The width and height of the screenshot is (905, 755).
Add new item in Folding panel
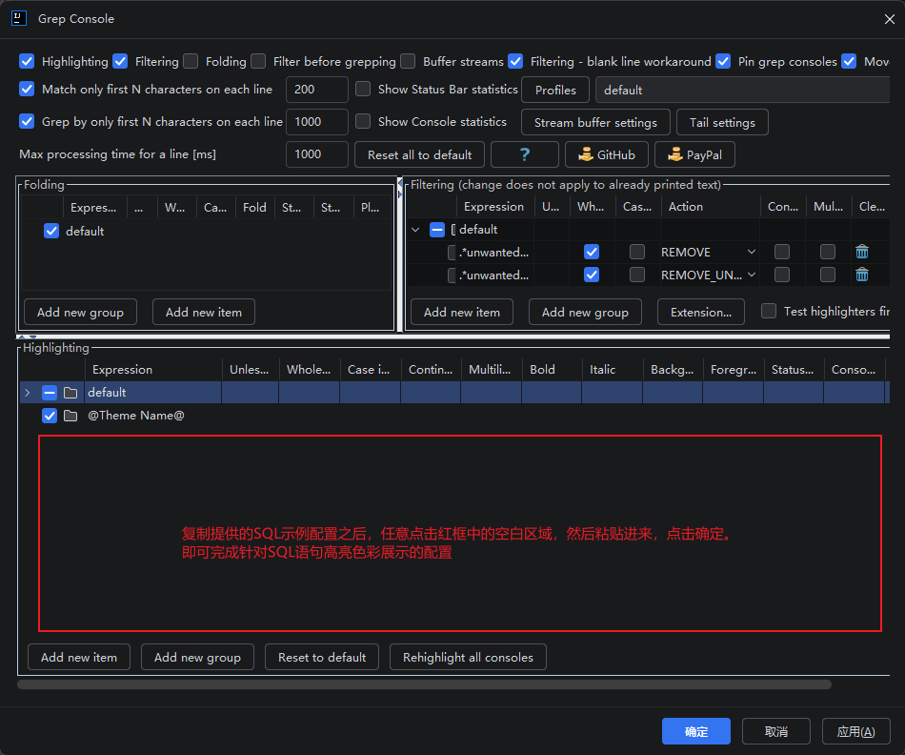[x=204, y=312]
